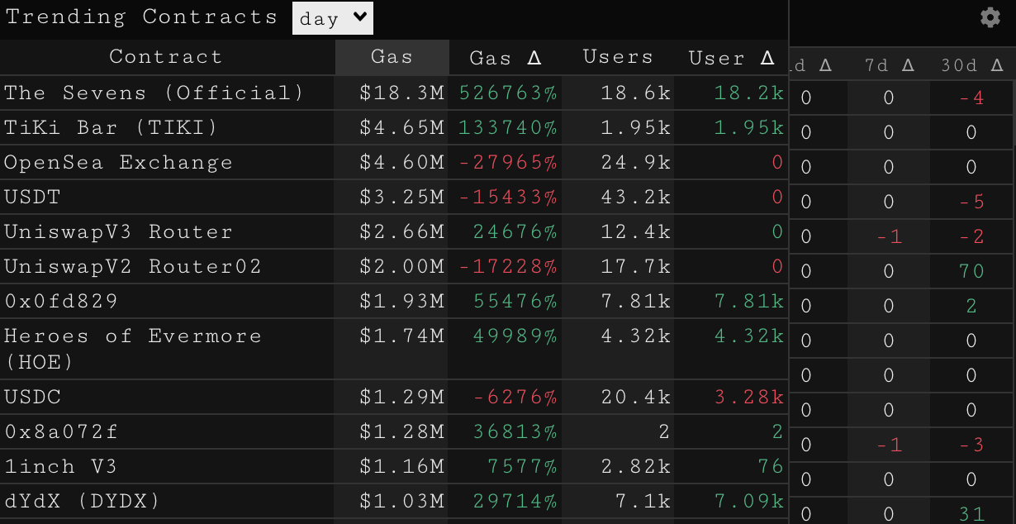
Task: Click the 7.09k user change value
Action: click(749, 501)
